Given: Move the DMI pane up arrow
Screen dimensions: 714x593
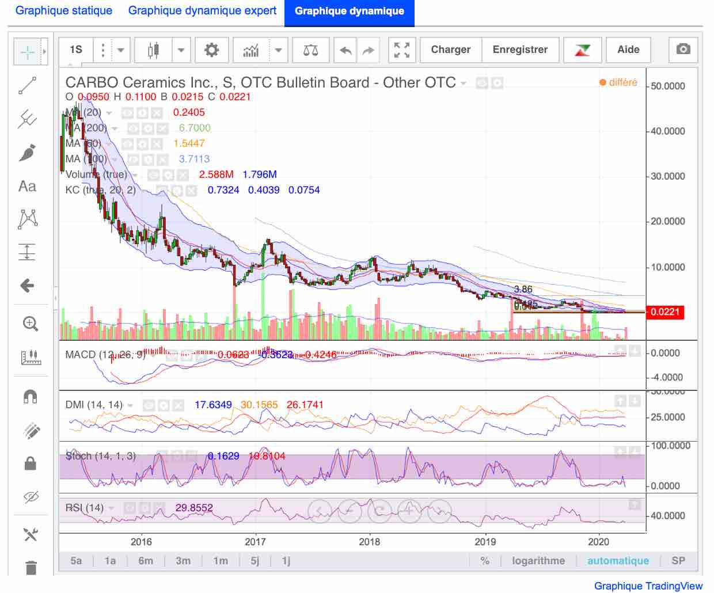Looking at the screenshot, I should pyautogui.click(x=620, y=401).
